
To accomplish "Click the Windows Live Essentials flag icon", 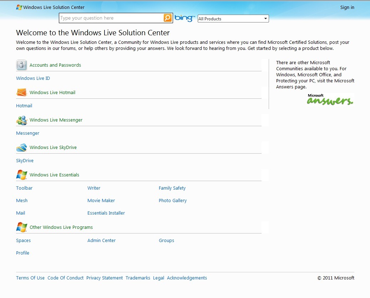I will [22, 175].
